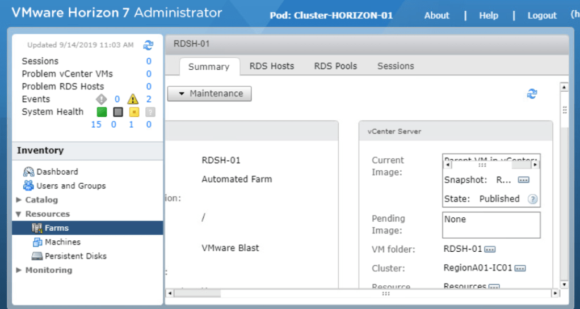Click the refresh icon in Summary pane
Screen dimensions: 580x309
(x=532, y=94)
